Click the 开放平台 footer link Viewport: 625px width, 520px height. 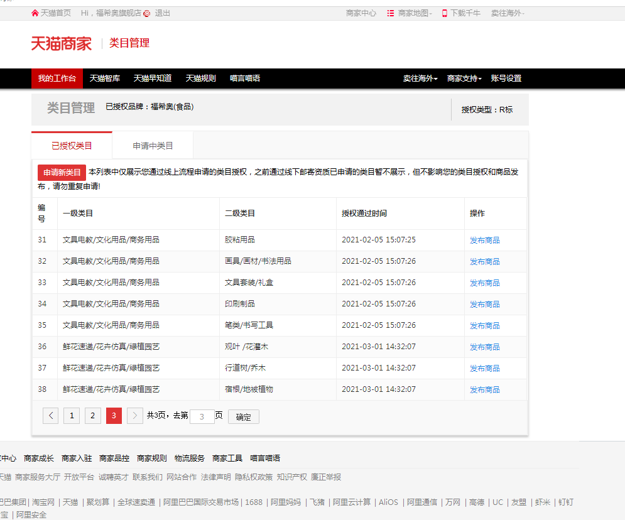pos(79,477)
